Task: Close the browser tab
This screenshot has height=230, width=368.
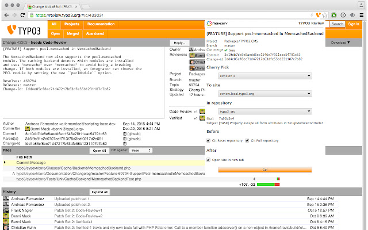Action: (x=76, y=6)
